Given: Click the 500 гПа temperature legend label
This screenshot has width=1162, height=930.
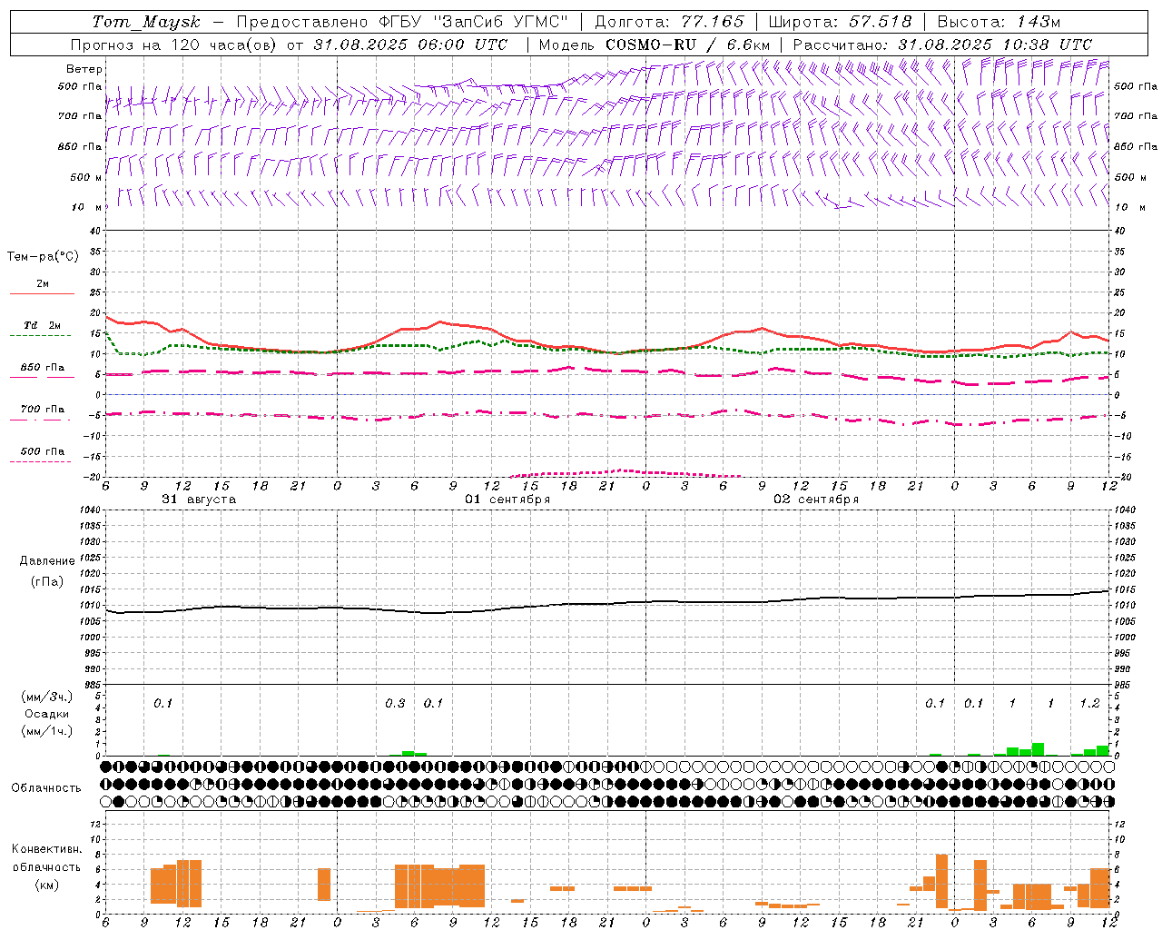Looking at the screenshot, I should click(x=43, y=451).
